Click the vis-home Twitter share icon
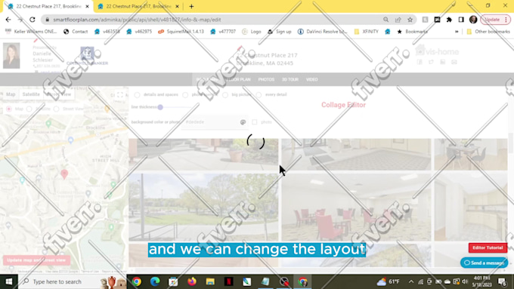This screenshot has width=514, height=289. tap(431, 62)
